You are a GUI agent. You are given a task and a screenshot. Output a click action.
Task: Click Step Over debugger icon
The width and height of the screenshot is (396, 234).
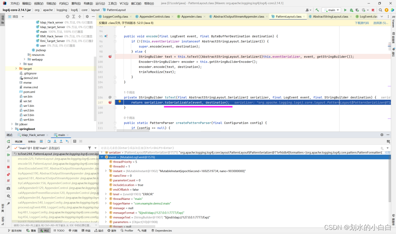click(x=49, y=142)
